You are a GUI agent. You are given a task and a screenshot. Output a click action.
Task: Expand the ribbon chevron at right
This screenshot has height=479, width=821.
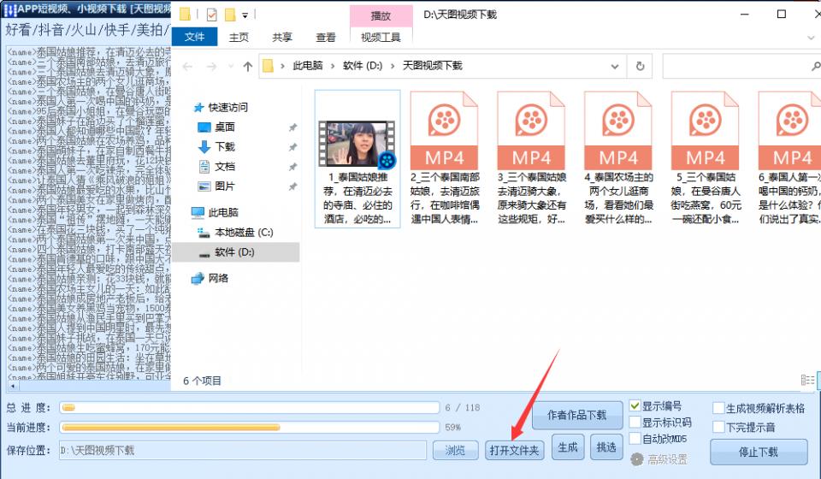pos(811,38)
